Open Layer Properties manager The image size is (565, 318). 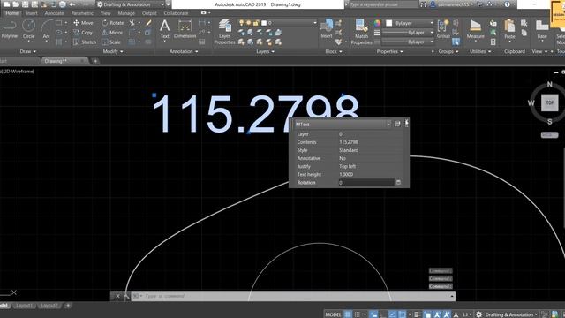[x=224, y=32]
